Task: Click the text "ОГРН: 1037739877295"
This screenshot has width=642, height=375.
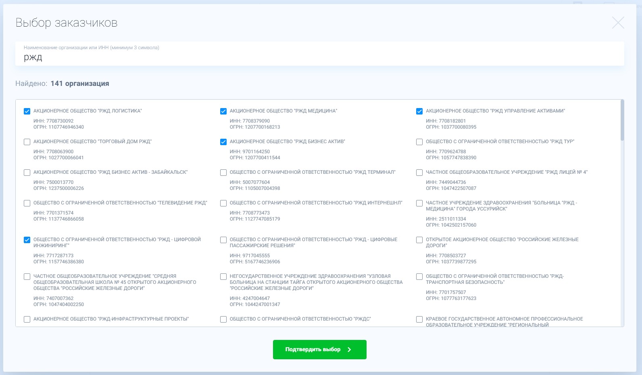Action: [451, 262]
